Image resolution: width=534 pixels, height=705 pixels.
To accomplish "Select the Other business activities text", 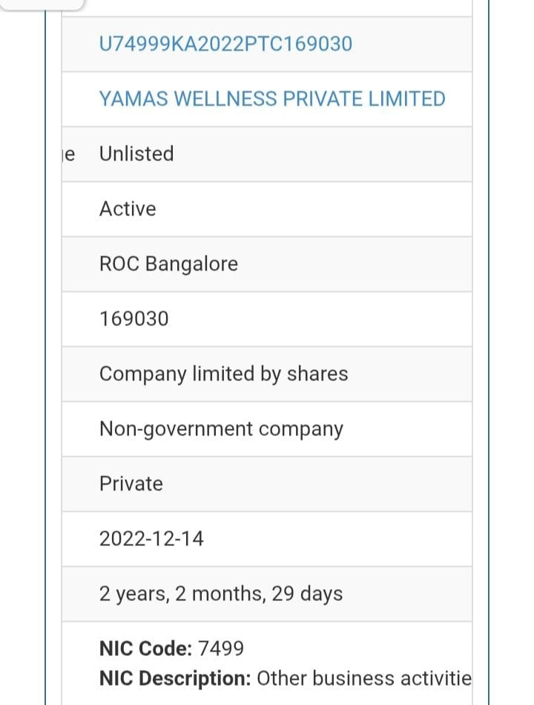I will (x=363, y=678).
